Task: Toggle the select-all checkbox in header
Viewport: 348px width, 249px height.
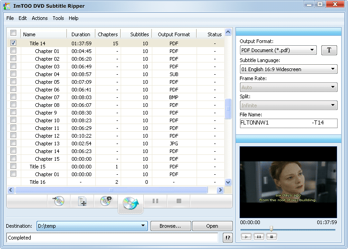Action: 13,33
